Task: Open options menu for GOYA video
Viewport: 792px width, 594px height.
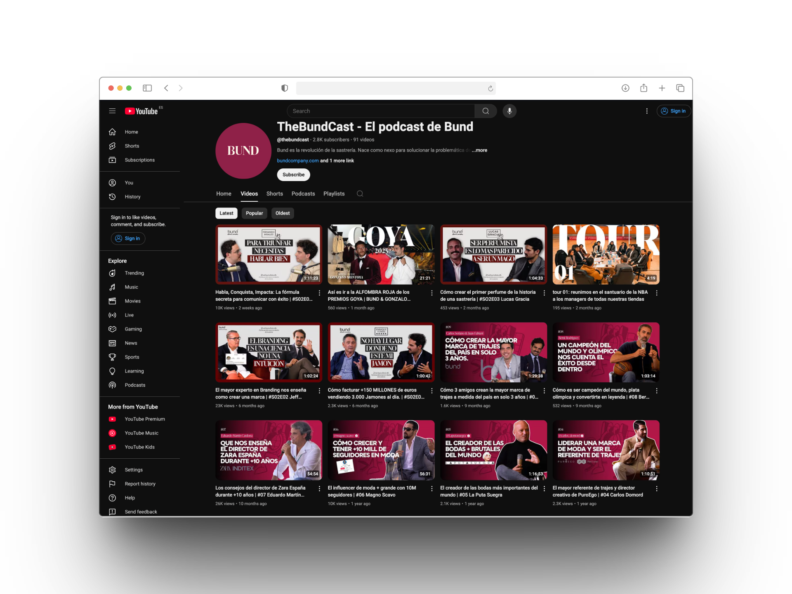Action: tap(432, 293)
